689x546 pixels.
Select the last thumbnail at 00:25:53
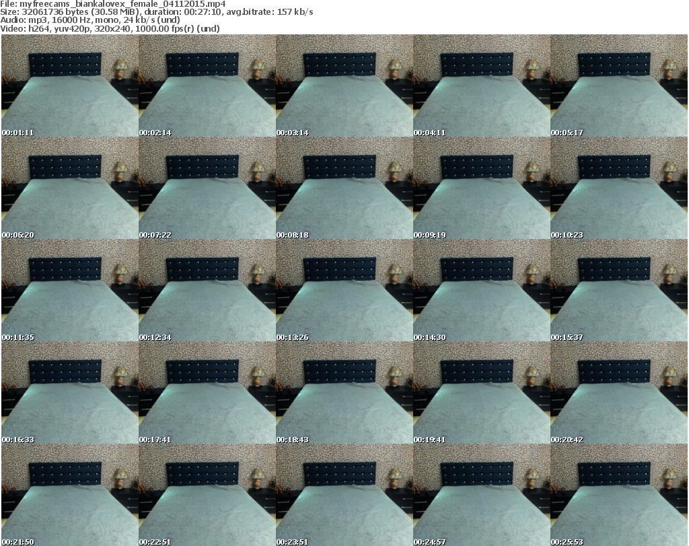click(x=619, y=495)
